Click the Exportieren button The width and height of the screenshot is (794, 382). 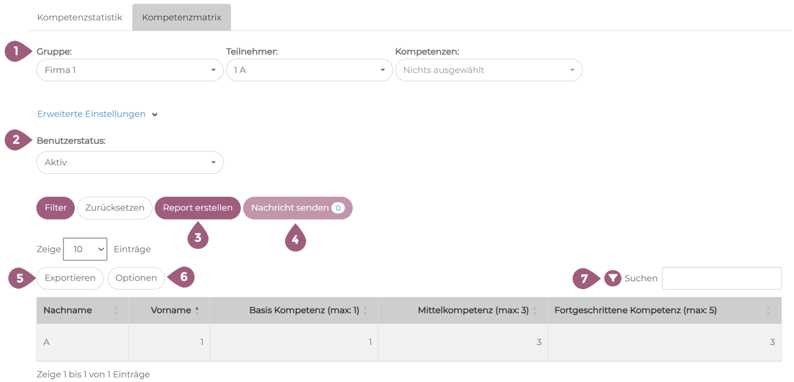coord(70,278)
